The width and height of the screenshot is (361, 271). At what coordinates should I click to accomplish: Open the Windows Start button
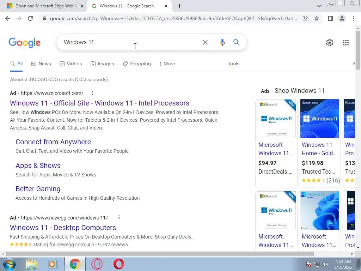[10, 264]
